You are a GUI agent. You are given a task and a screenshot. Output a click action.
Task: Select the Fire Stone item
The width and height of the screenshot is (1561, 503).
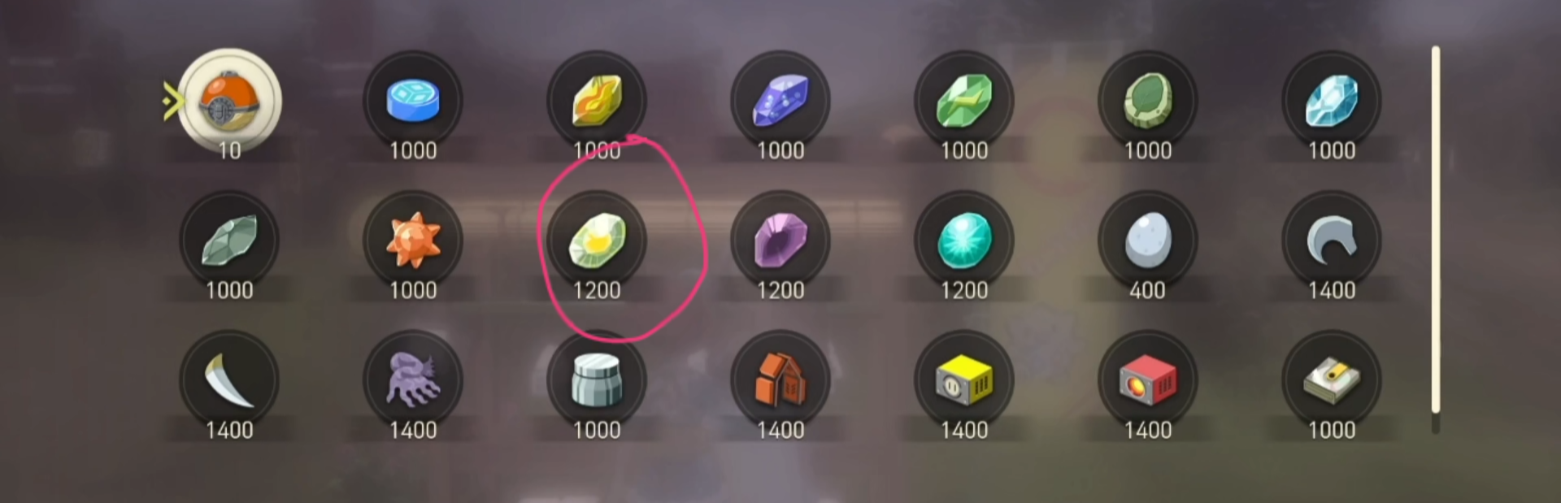click(597, 101)
